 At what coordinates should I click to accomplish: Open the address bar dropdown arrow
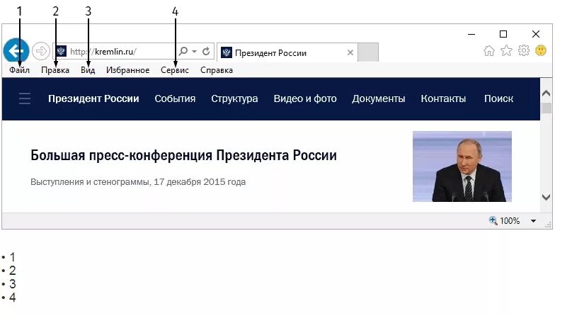195,52
